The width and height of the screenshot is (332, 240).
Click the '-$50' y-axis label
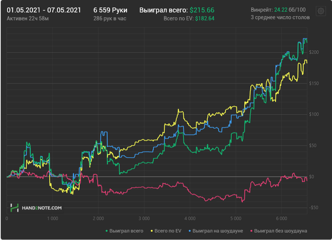314,208
